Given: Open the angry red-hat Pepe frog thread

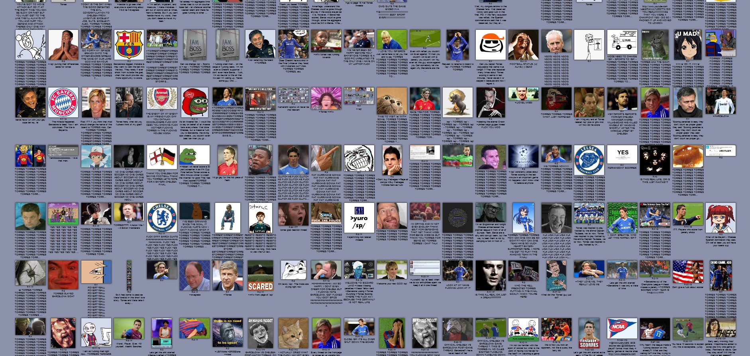Looking at the screenshot, I should (194, 103).
